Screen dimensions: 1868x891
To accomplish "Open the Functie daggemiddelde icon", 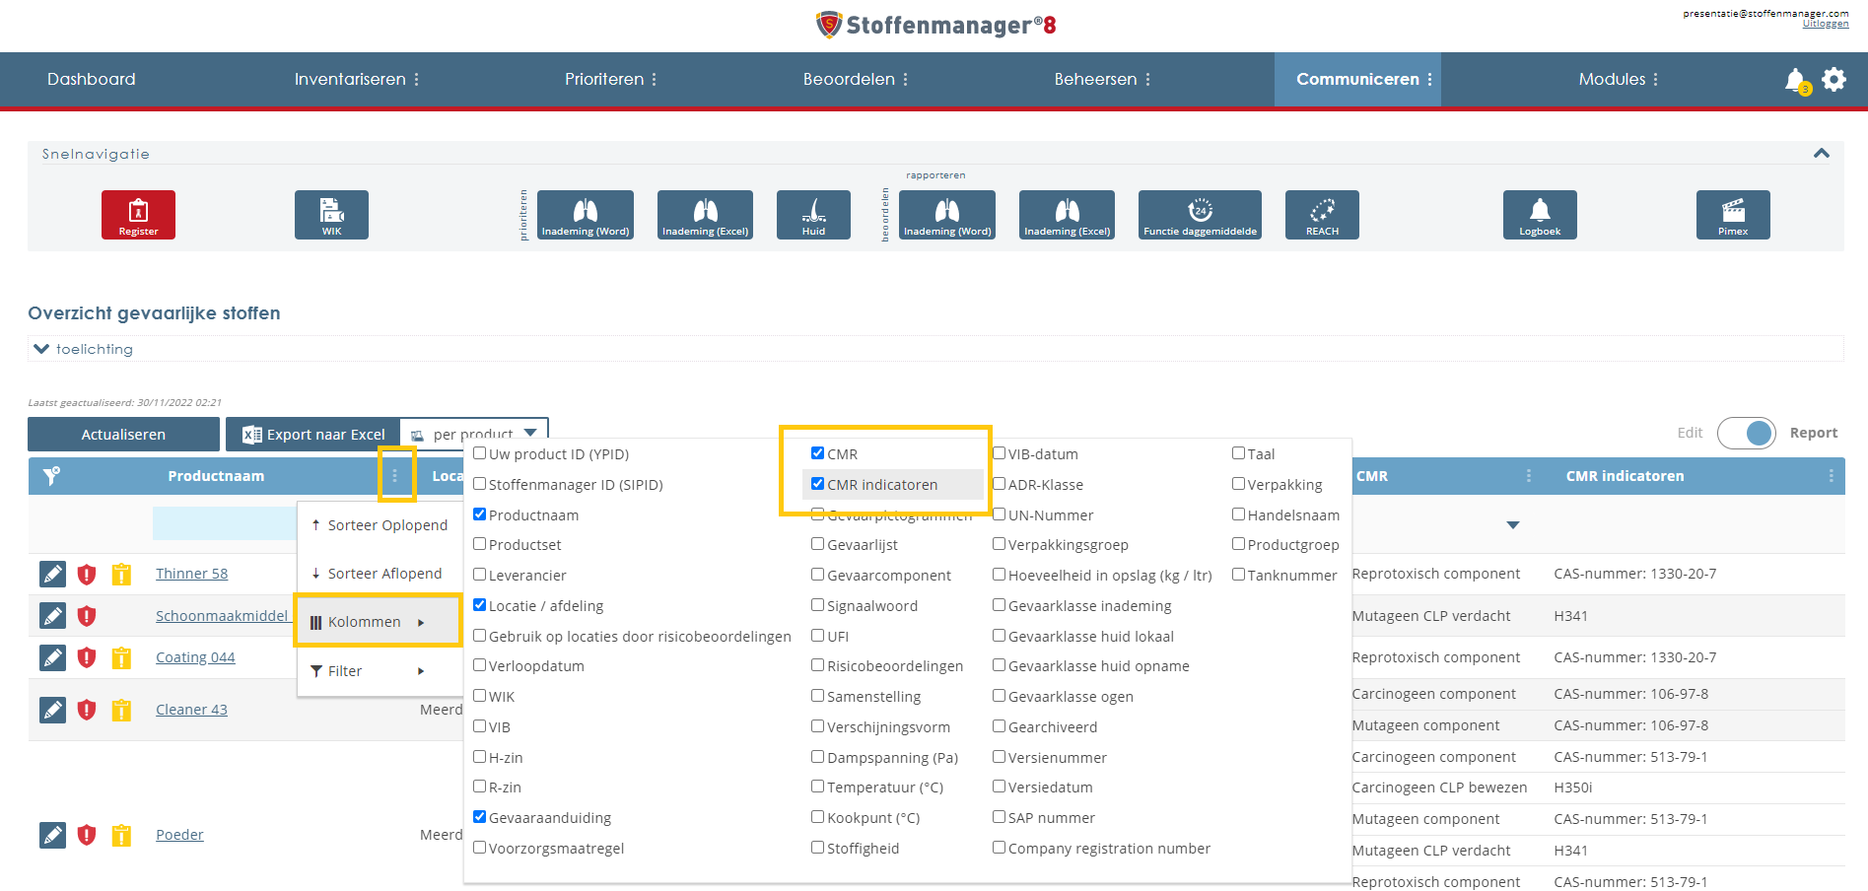I will (1199, 215).
